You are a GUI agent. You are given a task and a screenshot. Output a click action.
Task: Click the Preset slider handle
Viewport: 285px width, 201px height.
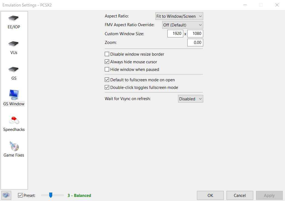[51, 195]
